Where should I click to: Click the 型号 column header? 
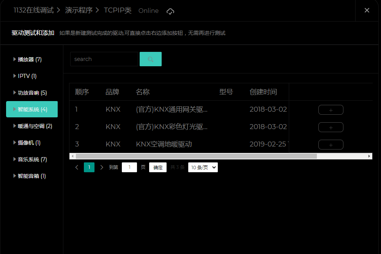click(x=226, y=92)
